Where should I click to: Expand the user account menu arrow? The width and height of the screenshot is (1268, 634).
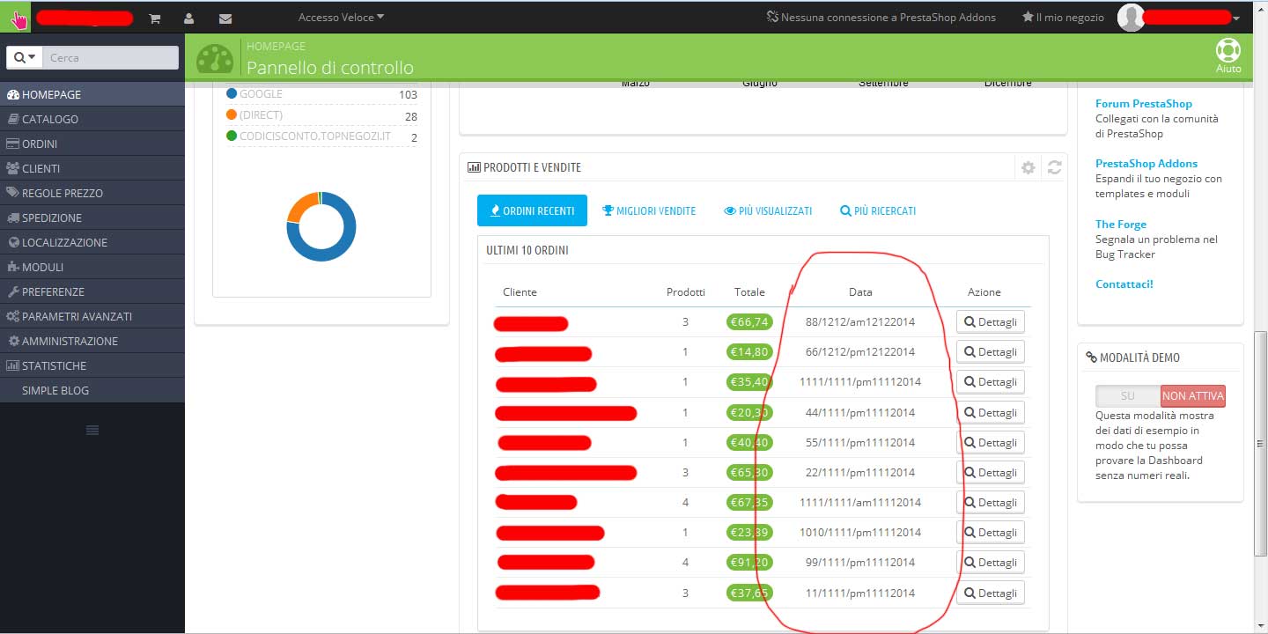coord(1236,18)
